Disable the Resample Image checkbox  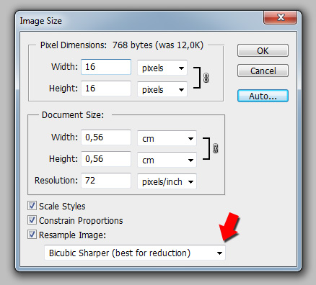32,235
